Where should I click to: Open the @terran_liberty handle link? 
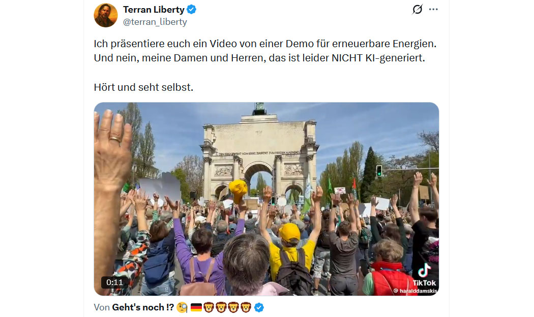155,22
